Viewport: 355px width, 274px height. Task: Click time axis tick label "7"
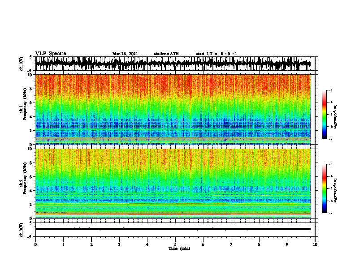click(231, 244)
